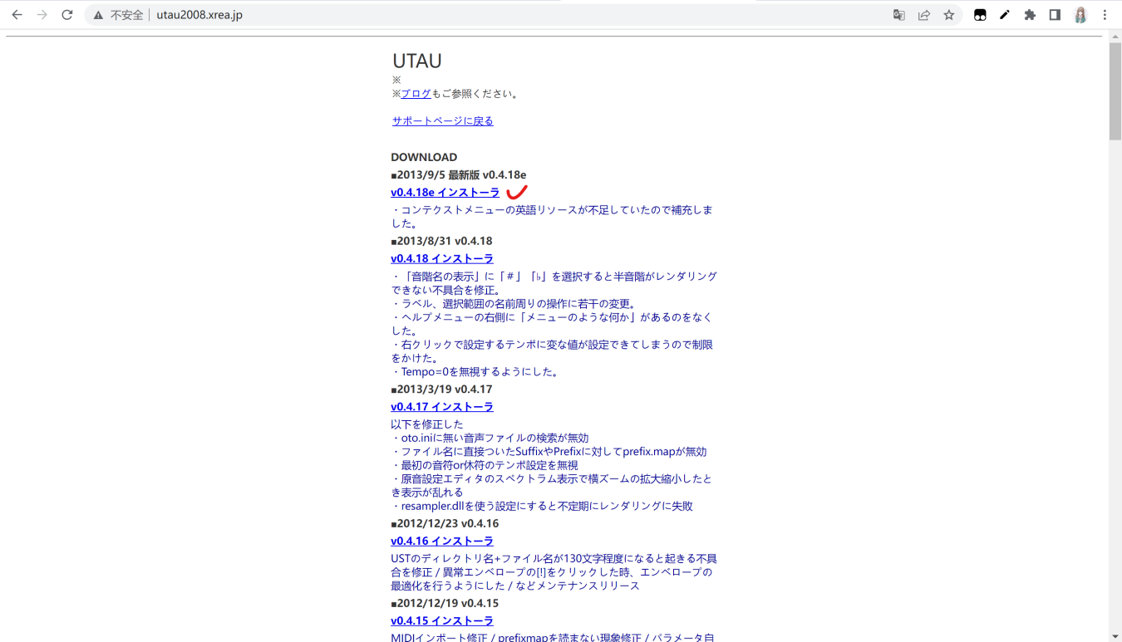Screen dimensions: 1122x642
Task: Bookmark this page with star icon
Action: click(948, 15)
